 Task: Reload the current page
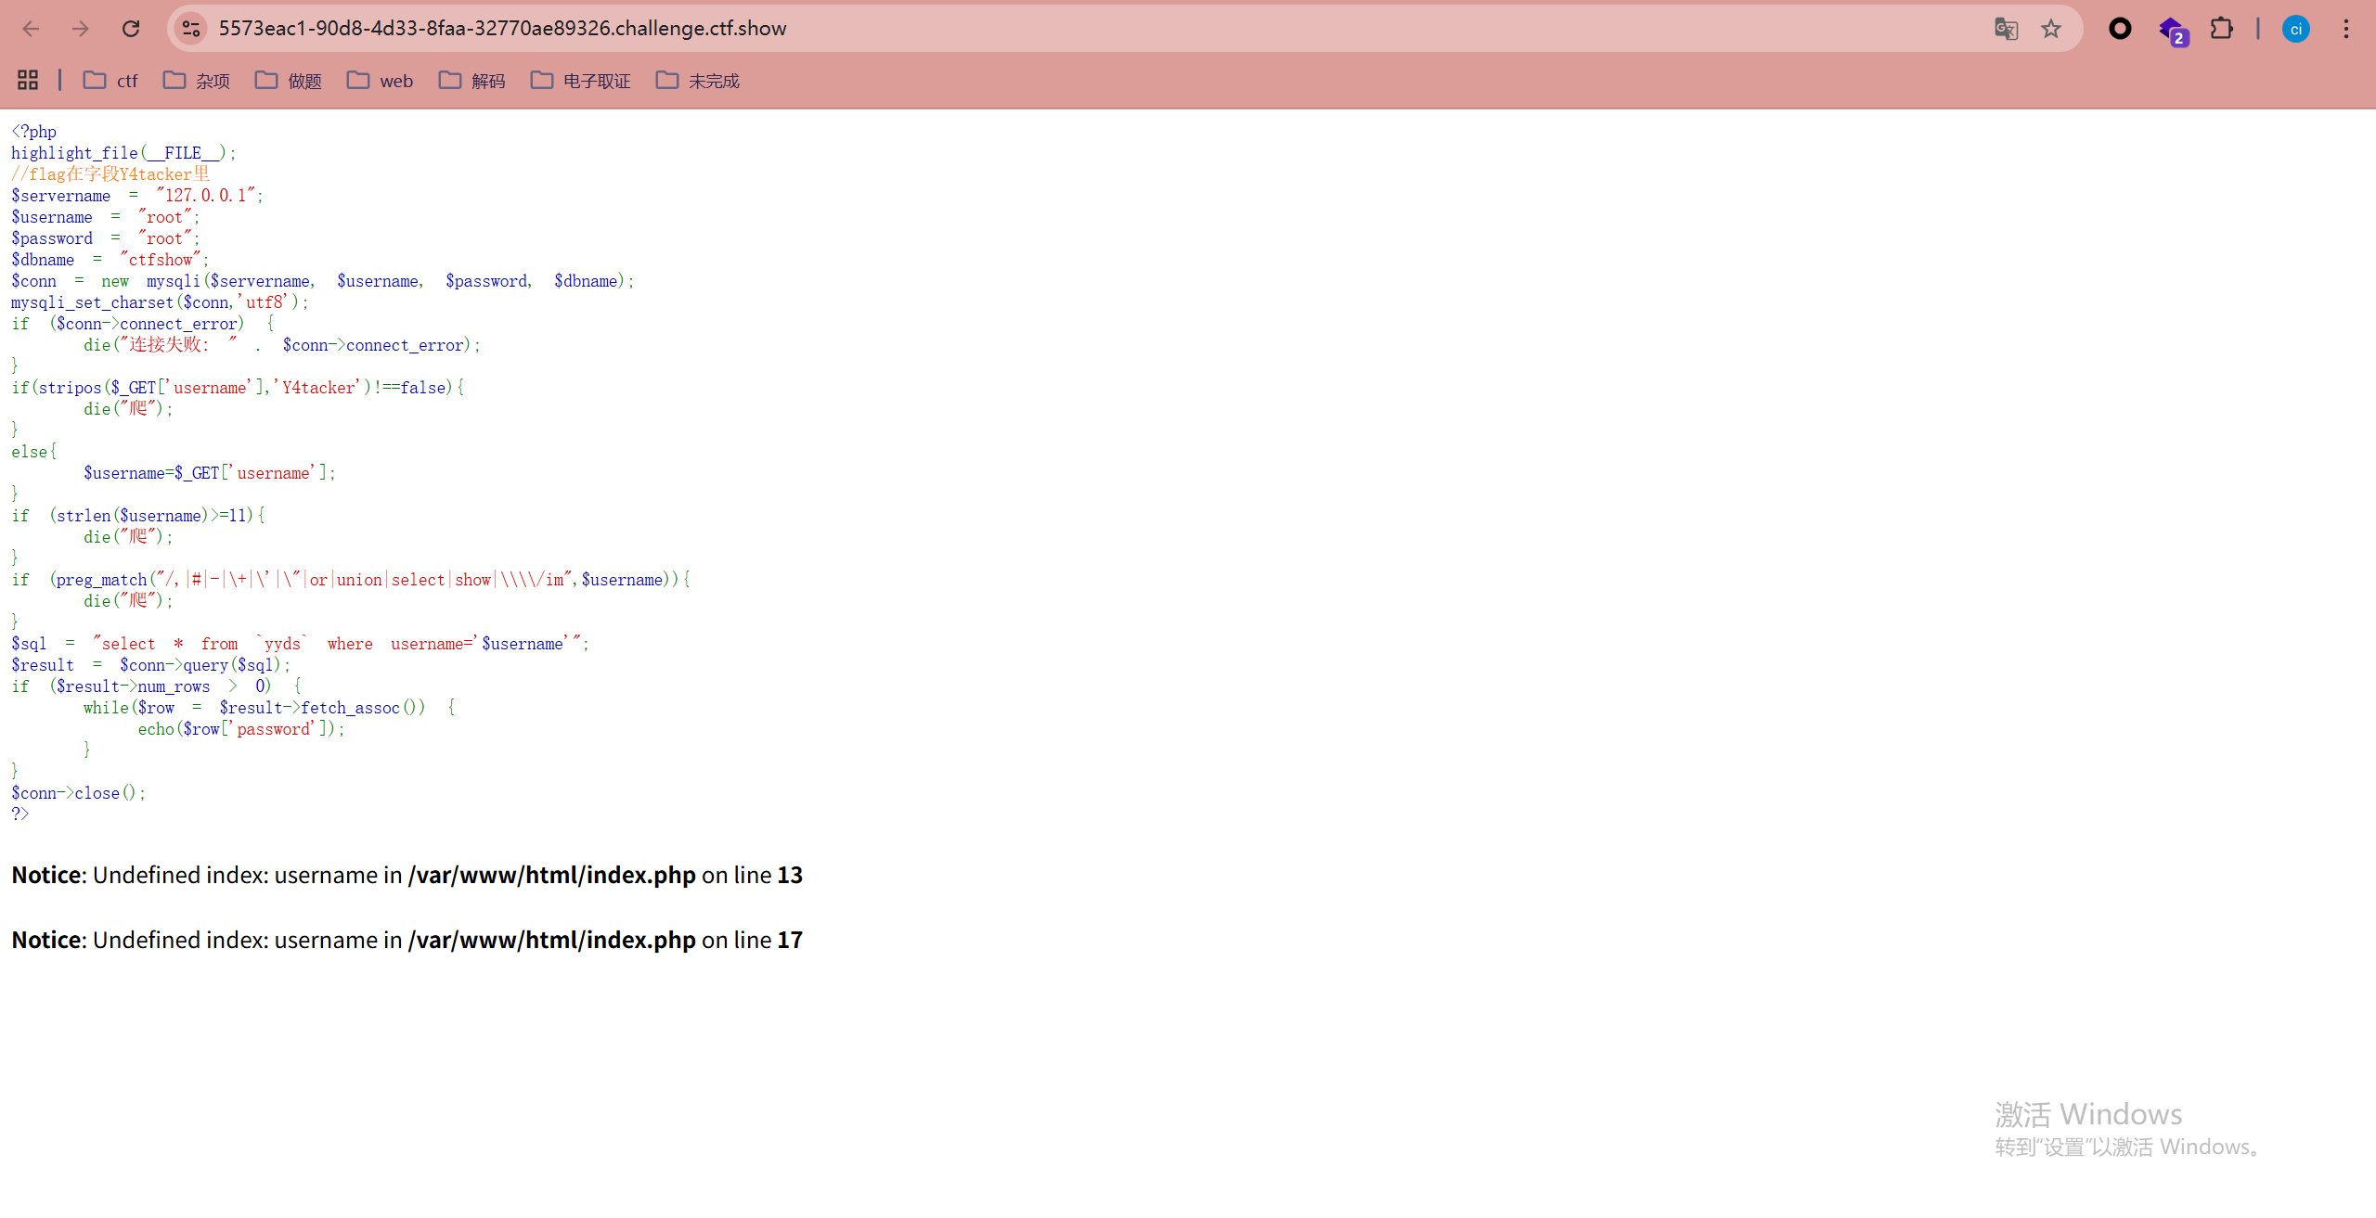pos(131,29)
